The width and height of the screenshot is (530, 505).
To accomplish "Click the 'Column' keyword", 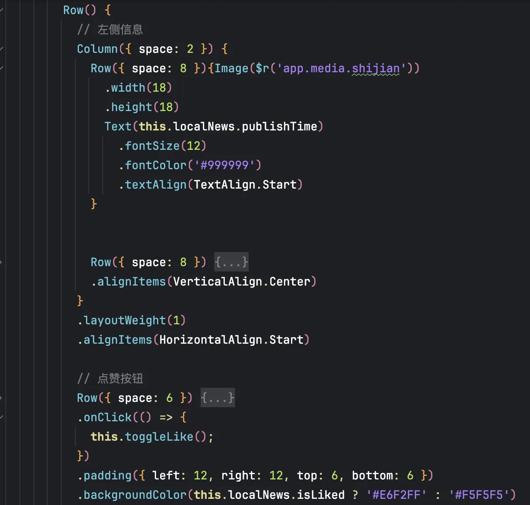I will coord(97,49).
